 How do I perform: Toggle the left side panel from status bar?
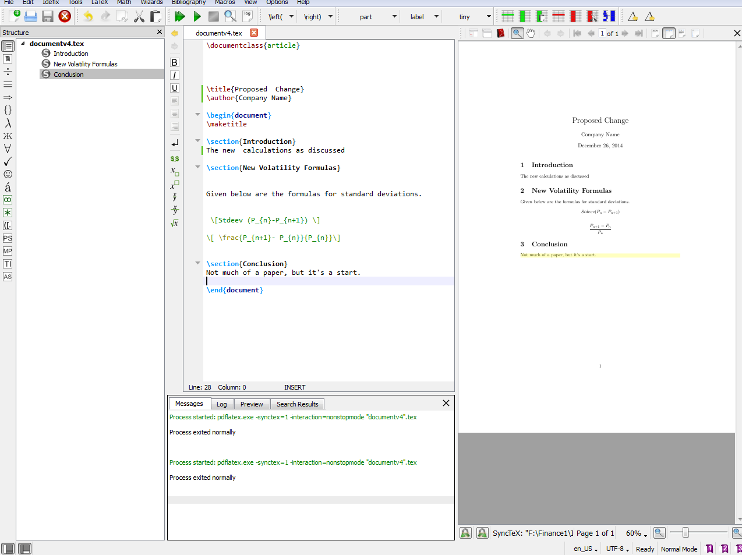coord(8,549)
